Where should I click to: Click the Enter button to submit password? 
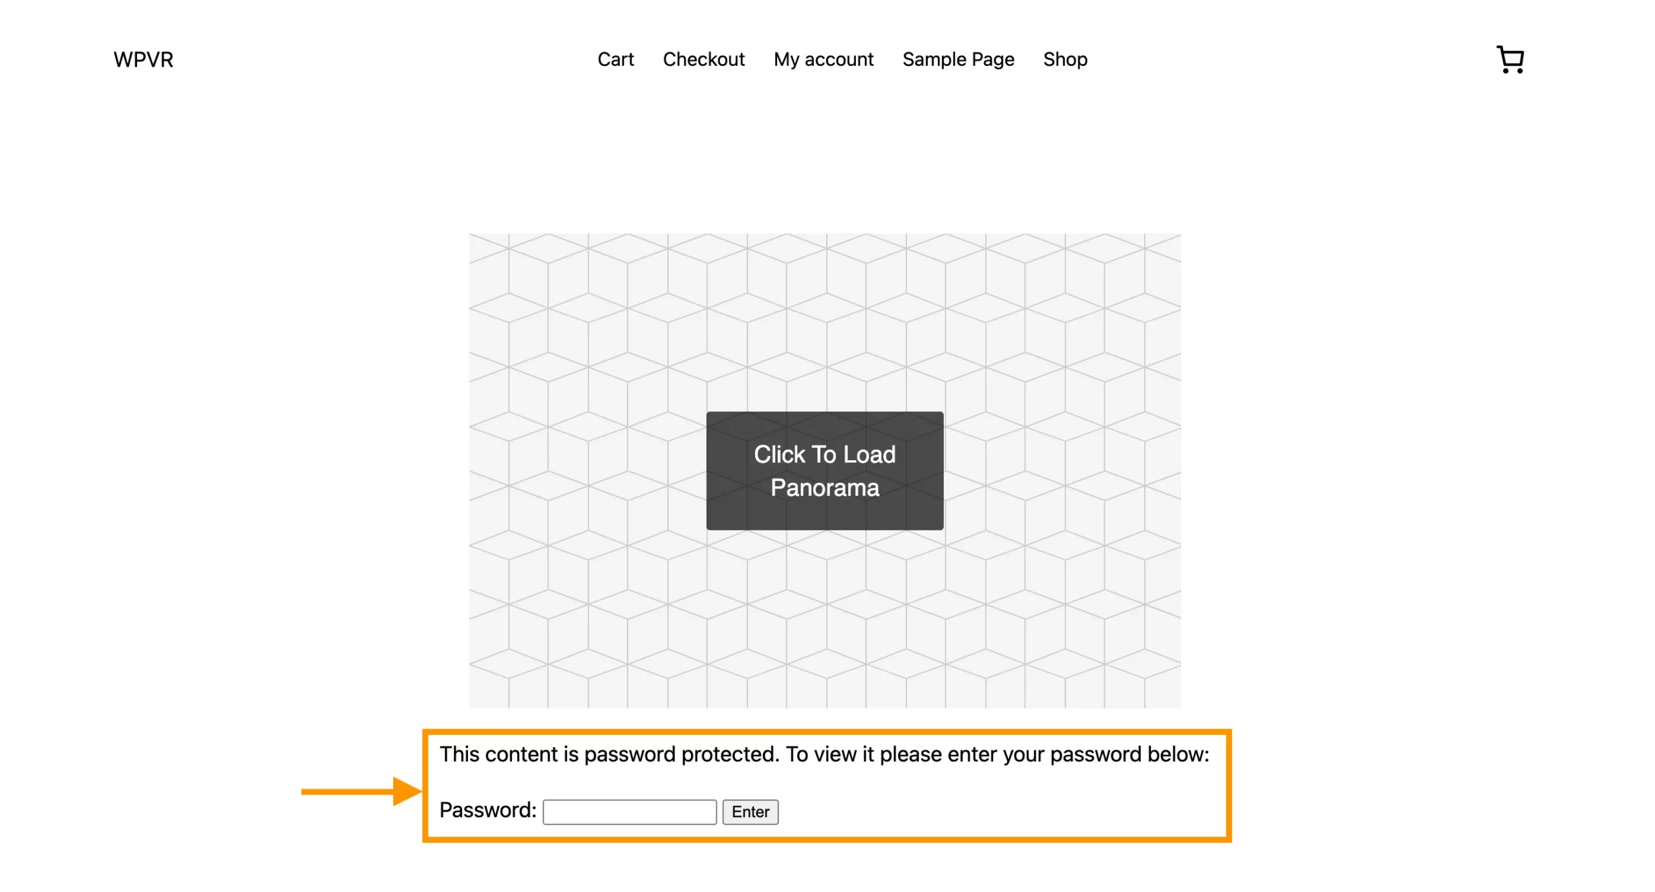[751, 812]
